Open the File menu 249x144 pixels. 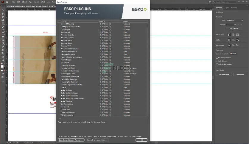14,2
